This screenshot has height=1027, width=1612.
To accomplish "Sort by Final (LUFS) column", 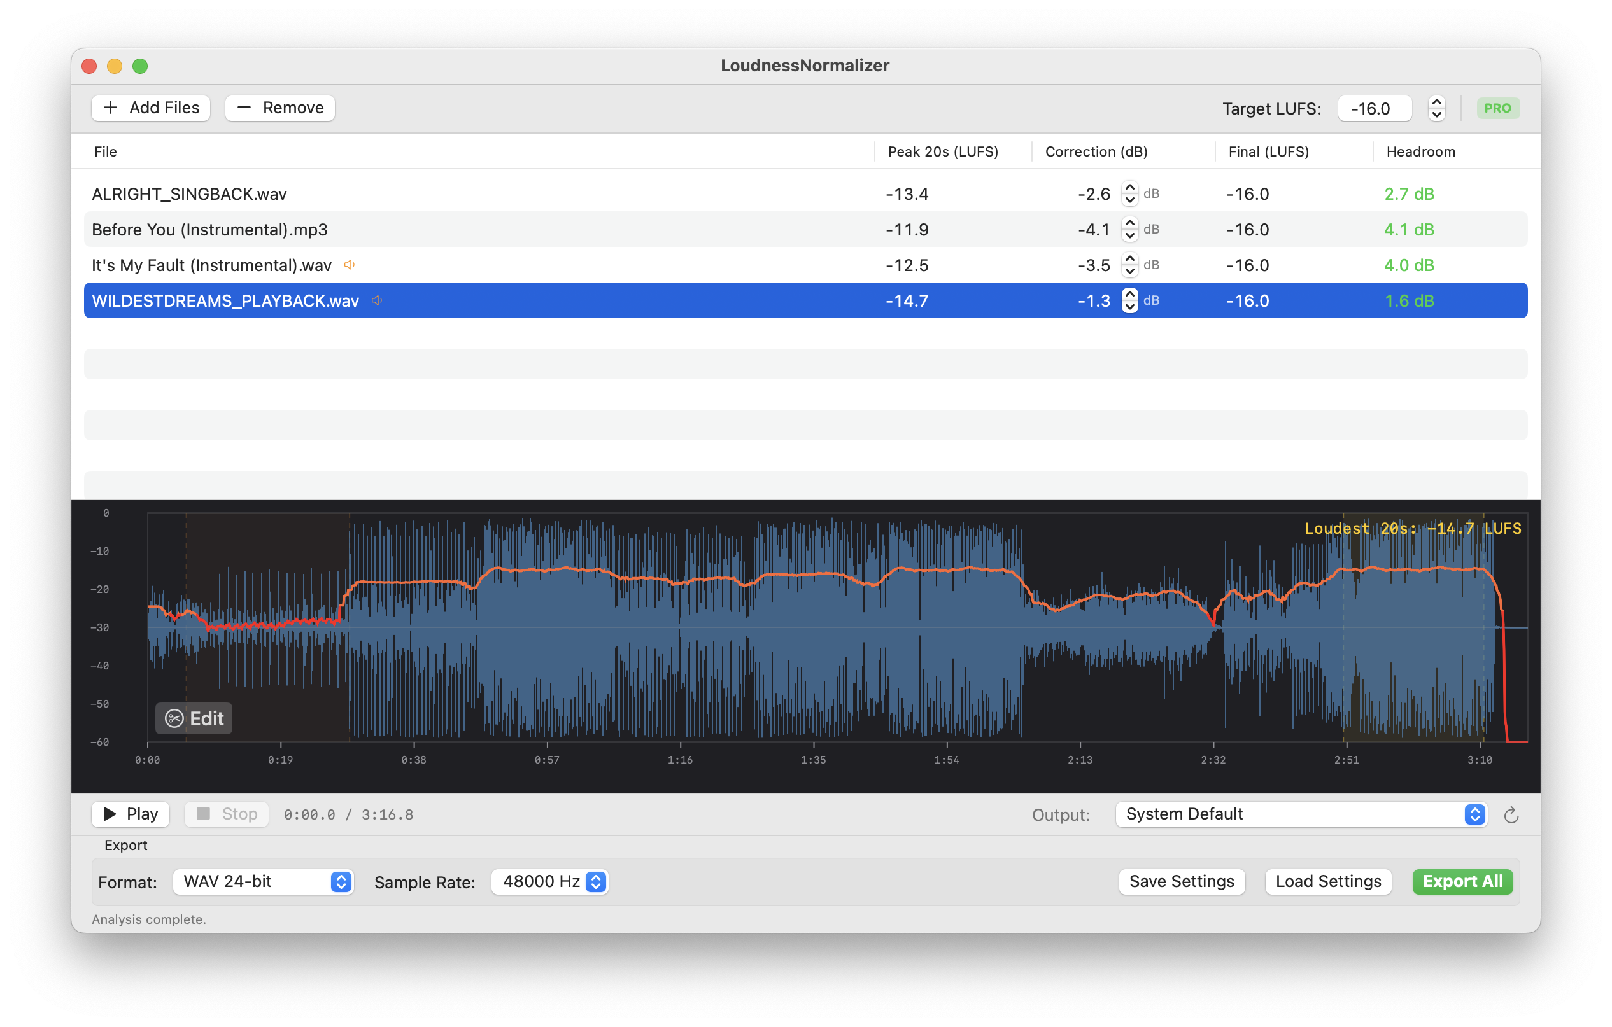I will pyautogui.click(x=1269, y=152).
